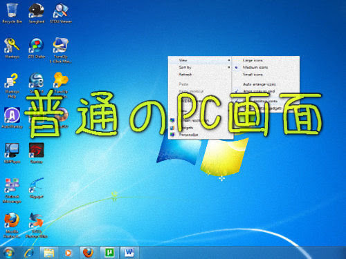Open the Outlook Messenger shortcut
346x259 pixels.
click(x=12, y=191)
